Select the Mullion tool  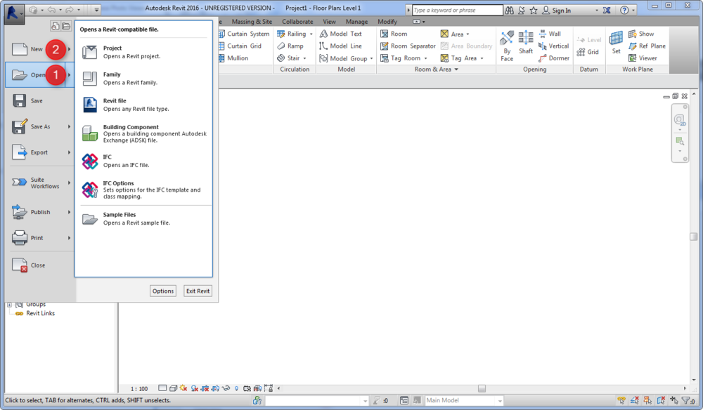233,58
